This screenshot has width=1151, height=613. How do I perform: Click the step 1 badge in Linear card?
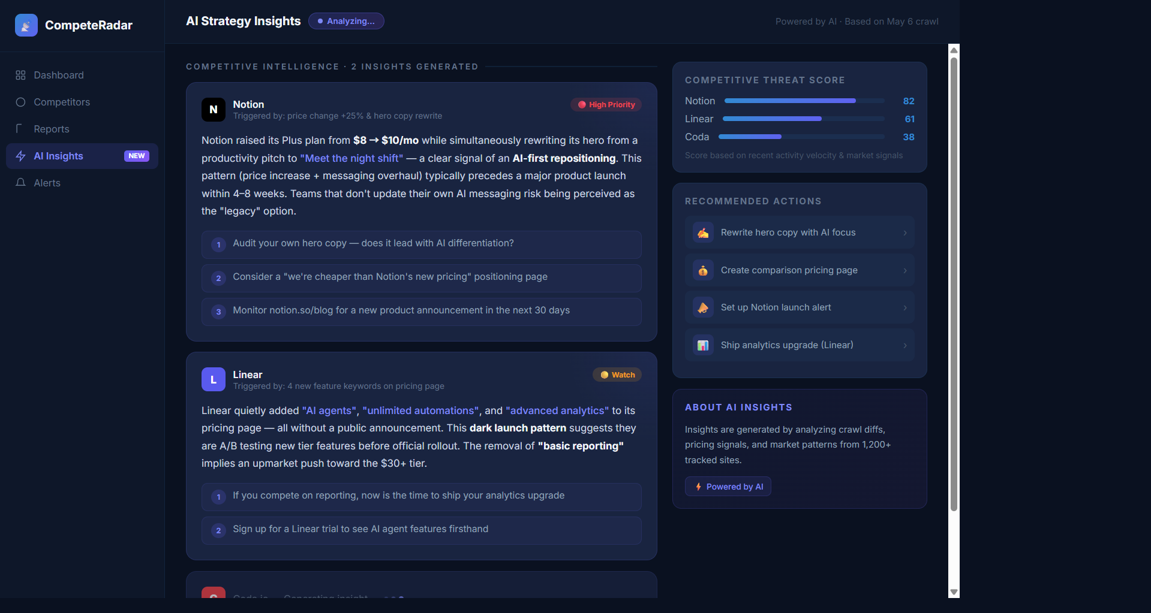[x=218, y=497]
